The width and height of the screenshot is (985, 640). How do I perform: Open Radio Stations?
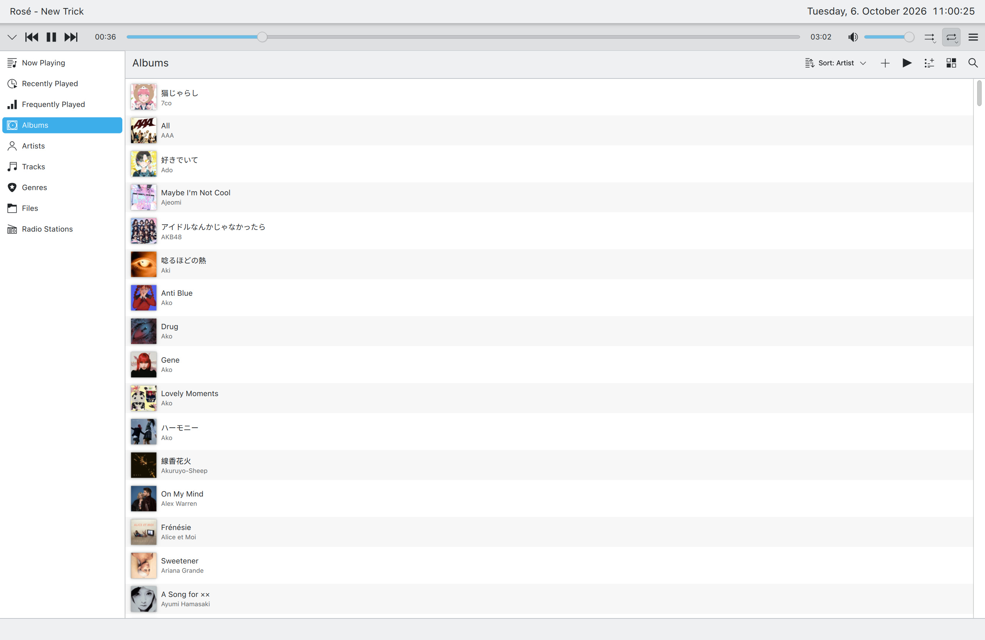(62, 229)
